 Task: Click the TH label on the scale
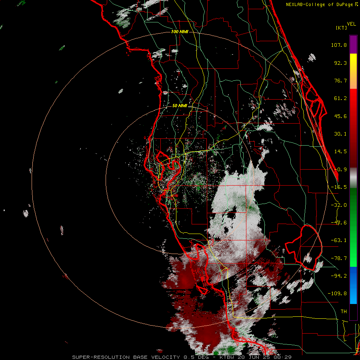pos(344,312)
